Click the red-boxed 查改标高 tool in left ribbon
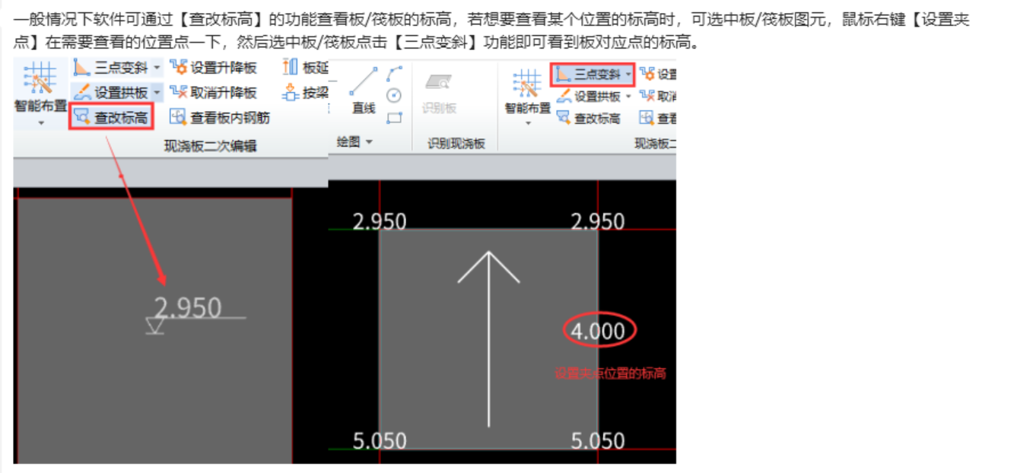The height and width of the screenshot is (473, 1017). (110, 118)
